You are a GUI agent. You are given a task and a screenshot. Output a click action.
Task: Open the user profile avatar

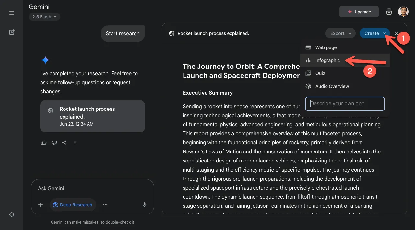coord(403,12)
